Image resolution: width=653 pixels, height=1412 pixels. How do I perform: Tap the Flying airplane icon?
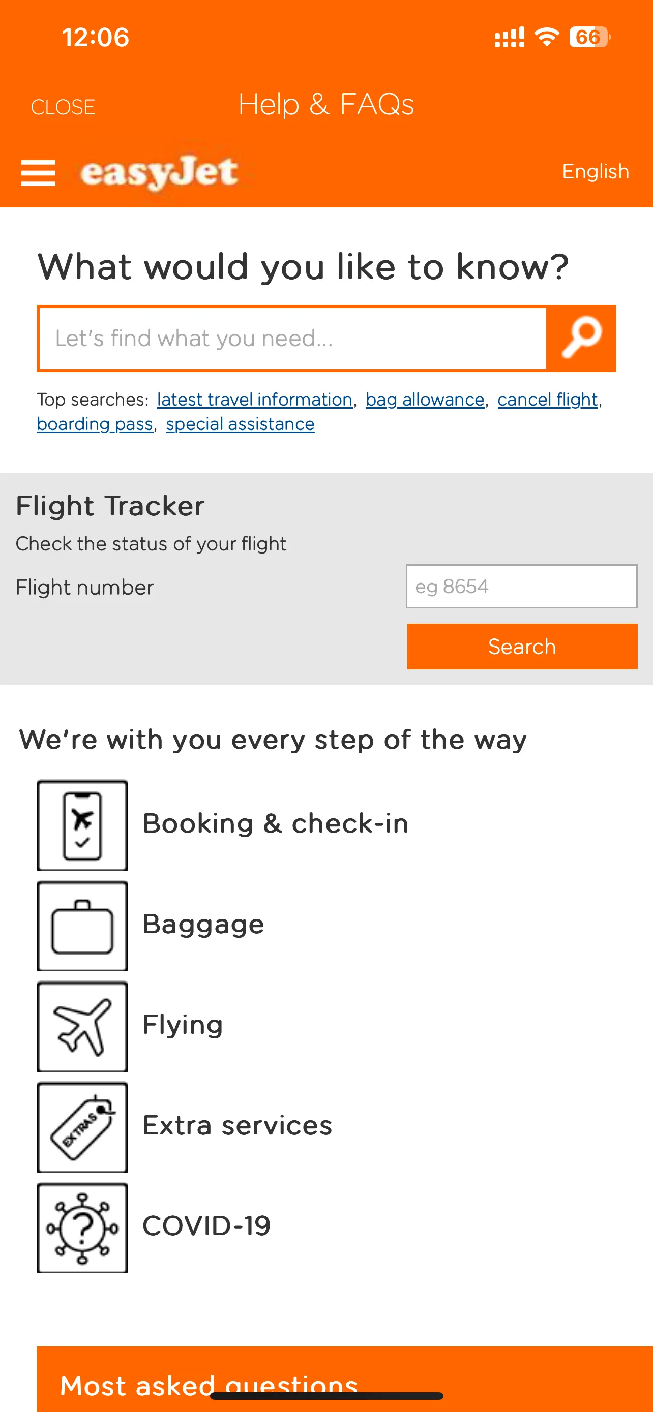[x=82, y=1026]
